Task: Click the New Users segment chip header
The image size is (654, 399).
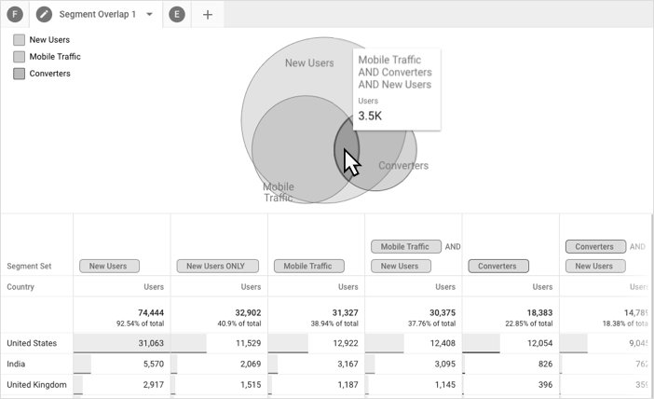Action: coord(109,266)
